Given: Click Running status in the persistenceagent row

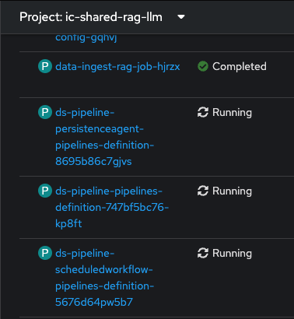Looking at the screenshot, I should pos(232,113).
